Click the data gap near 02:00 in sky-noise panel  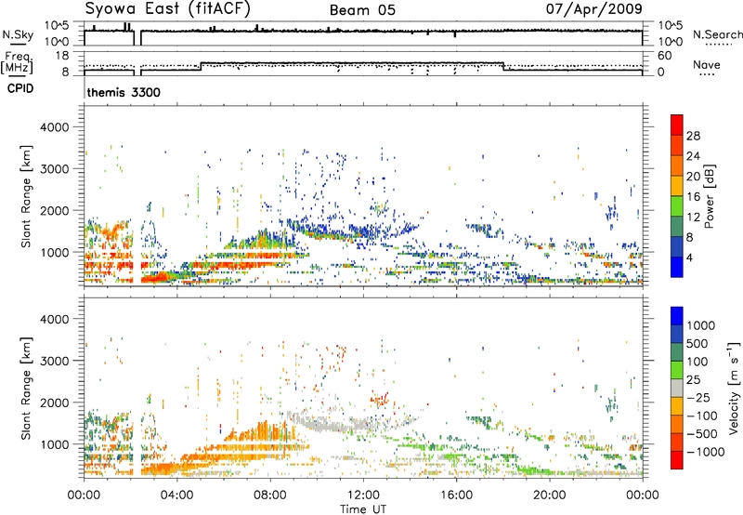coord(137,38)
